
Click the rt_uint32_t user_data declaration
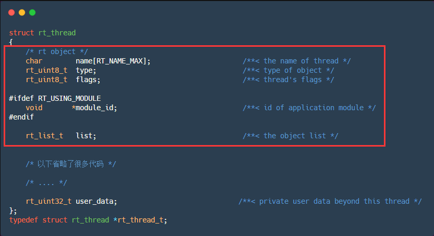(71, 201)
